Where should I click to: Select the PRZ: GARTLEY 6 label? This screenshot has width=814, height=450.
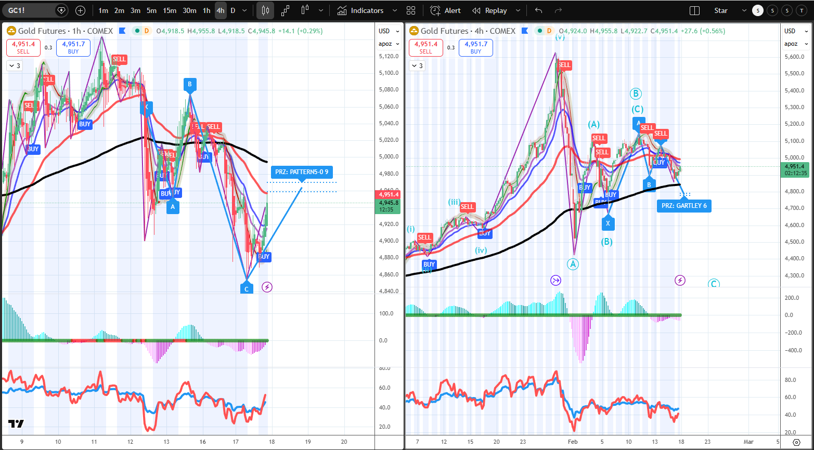point(684,205)
